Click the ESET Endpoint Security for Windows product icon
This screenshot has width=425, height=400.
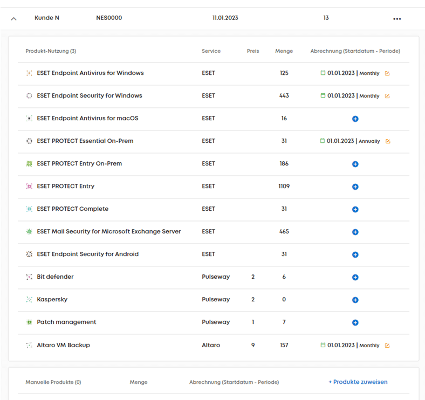29,95
